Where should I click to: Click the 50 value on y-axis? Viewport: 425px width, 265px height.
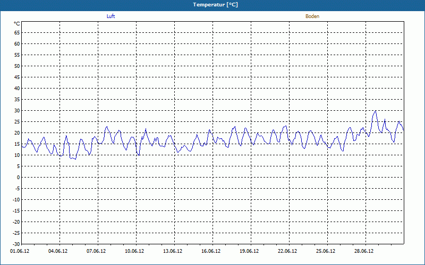point(16,66)
